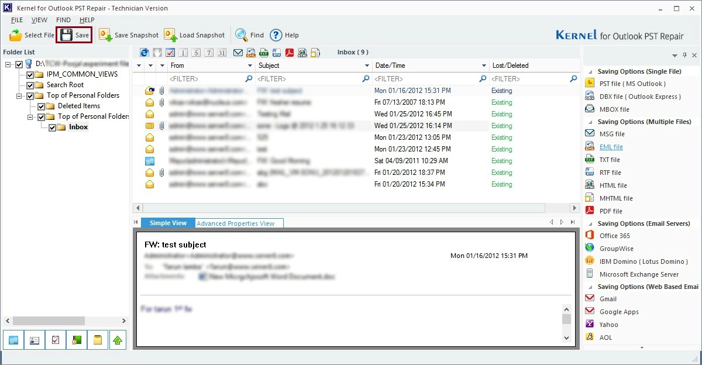Click the EML file link
Viewport: 702px width, 365px height.
click(x=611, y=147)
